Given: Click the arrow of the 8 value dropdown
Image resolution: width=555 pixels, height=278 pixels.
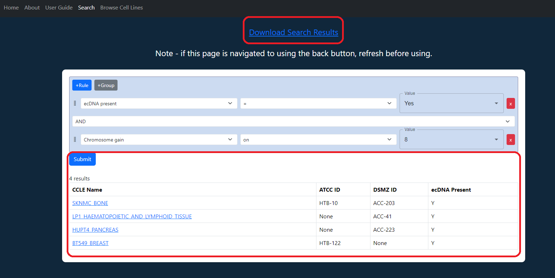Looking at the screenshot, I should 496,139.
